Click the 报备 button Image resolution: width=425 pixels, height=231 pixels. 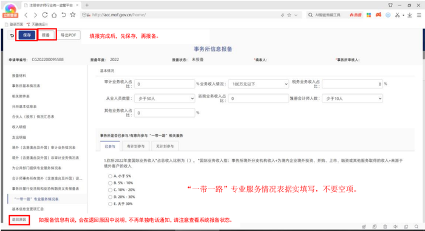[46, 35]
